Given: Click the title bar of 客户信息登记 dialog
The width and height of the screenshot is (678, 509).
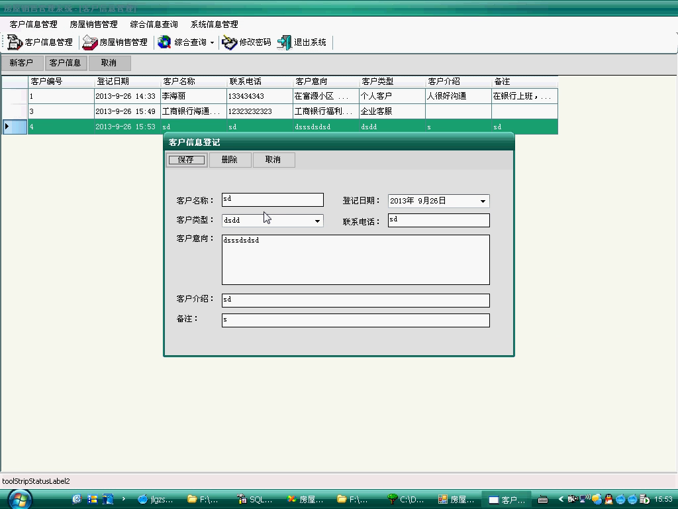Looking at the screenshot, I should (339, 142).
